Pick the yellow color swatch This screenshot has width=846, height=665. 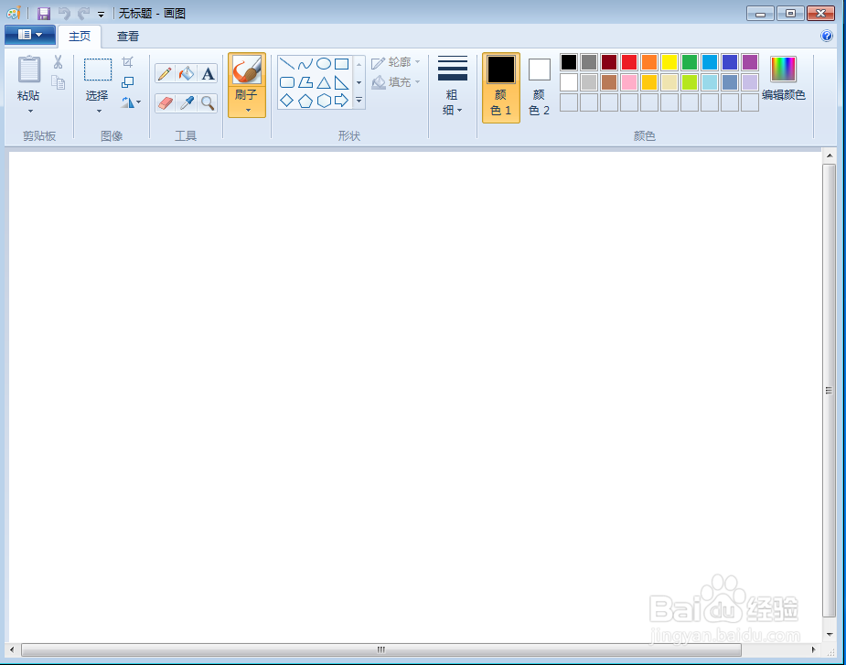669,62
